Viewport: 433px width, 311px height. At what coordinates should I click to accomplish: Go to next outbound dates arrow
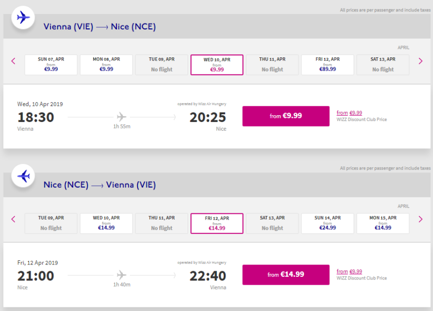(x=421, y=61)
